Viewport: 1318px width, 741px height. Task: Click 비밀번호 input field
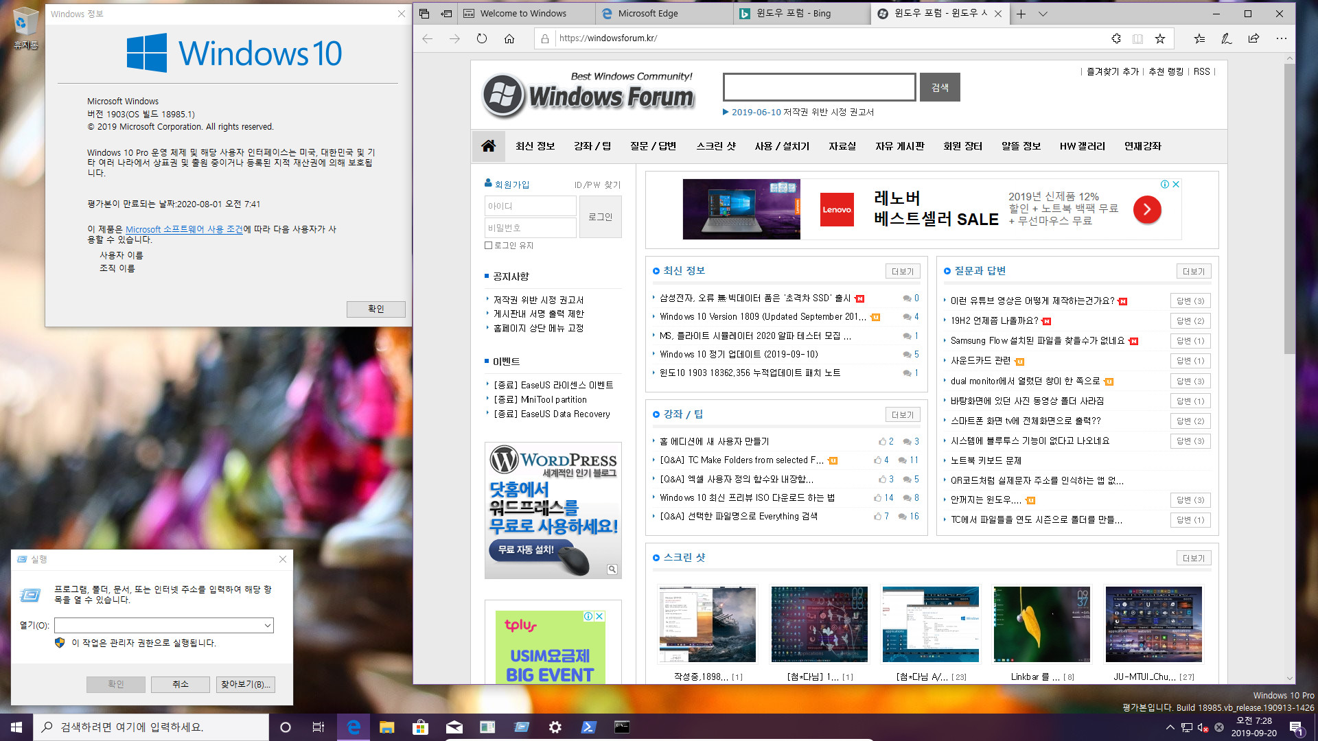pyautogui.click(x=530, y=228)
